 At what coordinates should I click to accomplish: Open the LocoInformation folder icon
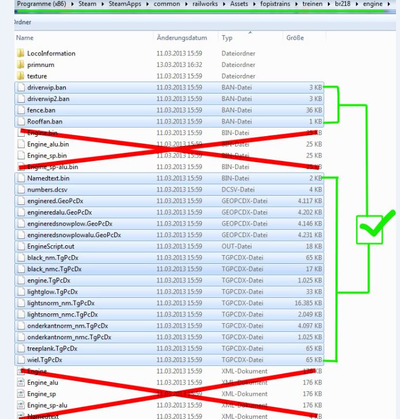21,53
